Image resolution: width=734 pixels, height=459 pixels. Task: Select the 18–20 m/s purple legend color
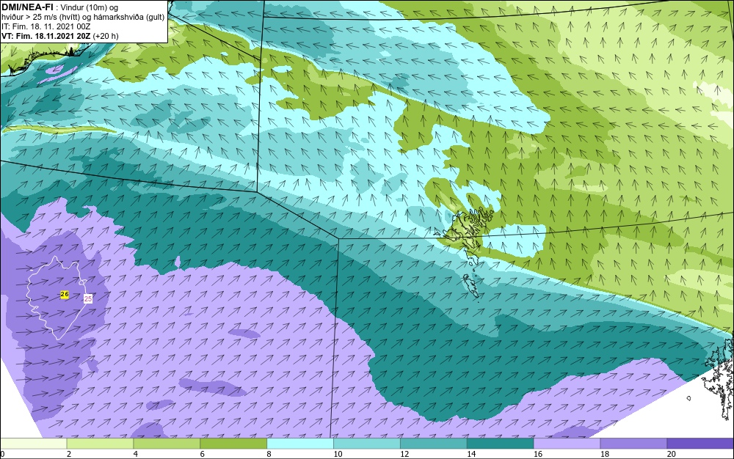(633, 444)
